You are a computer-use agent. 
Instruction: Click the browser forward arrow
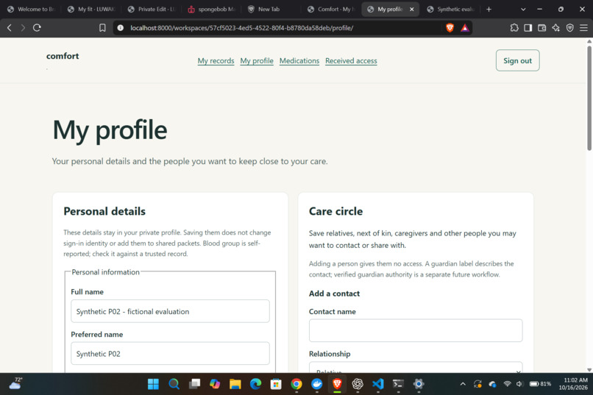[23, 28]
